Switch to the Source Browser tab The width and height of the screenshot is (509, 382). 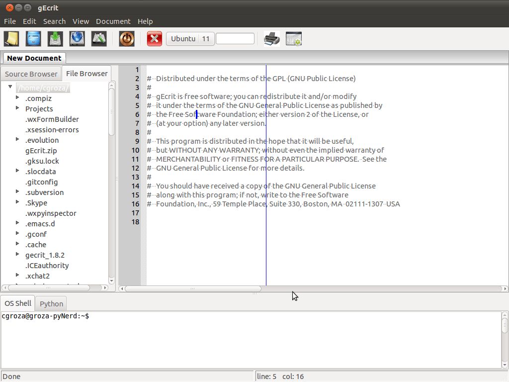coord(31,74)
